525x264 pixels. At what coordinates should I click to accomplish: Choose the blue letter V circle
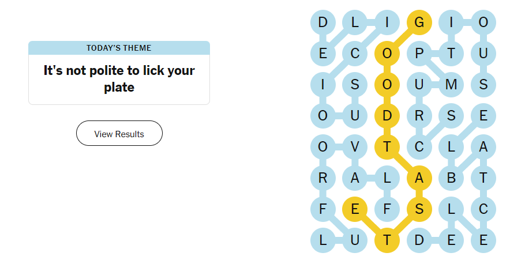coord(355,147)
